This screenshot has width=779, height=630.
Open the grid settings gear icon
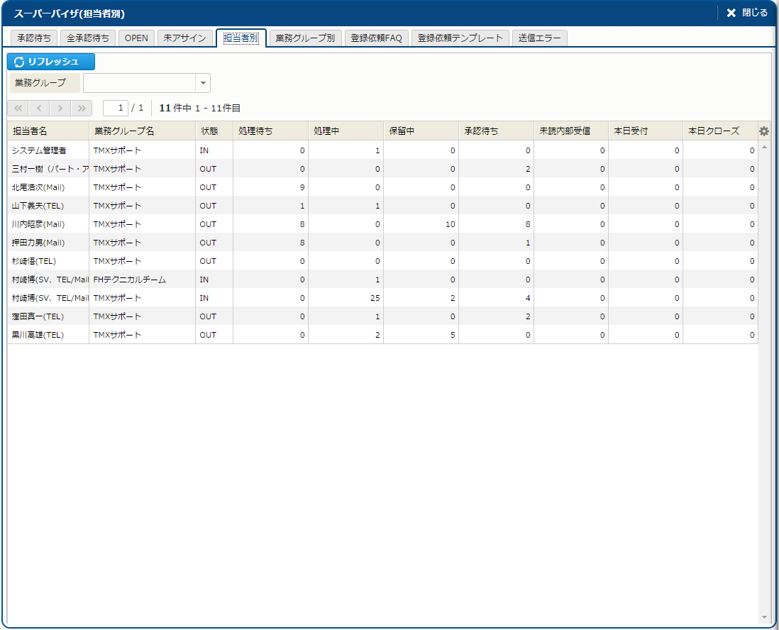[764, 131]
